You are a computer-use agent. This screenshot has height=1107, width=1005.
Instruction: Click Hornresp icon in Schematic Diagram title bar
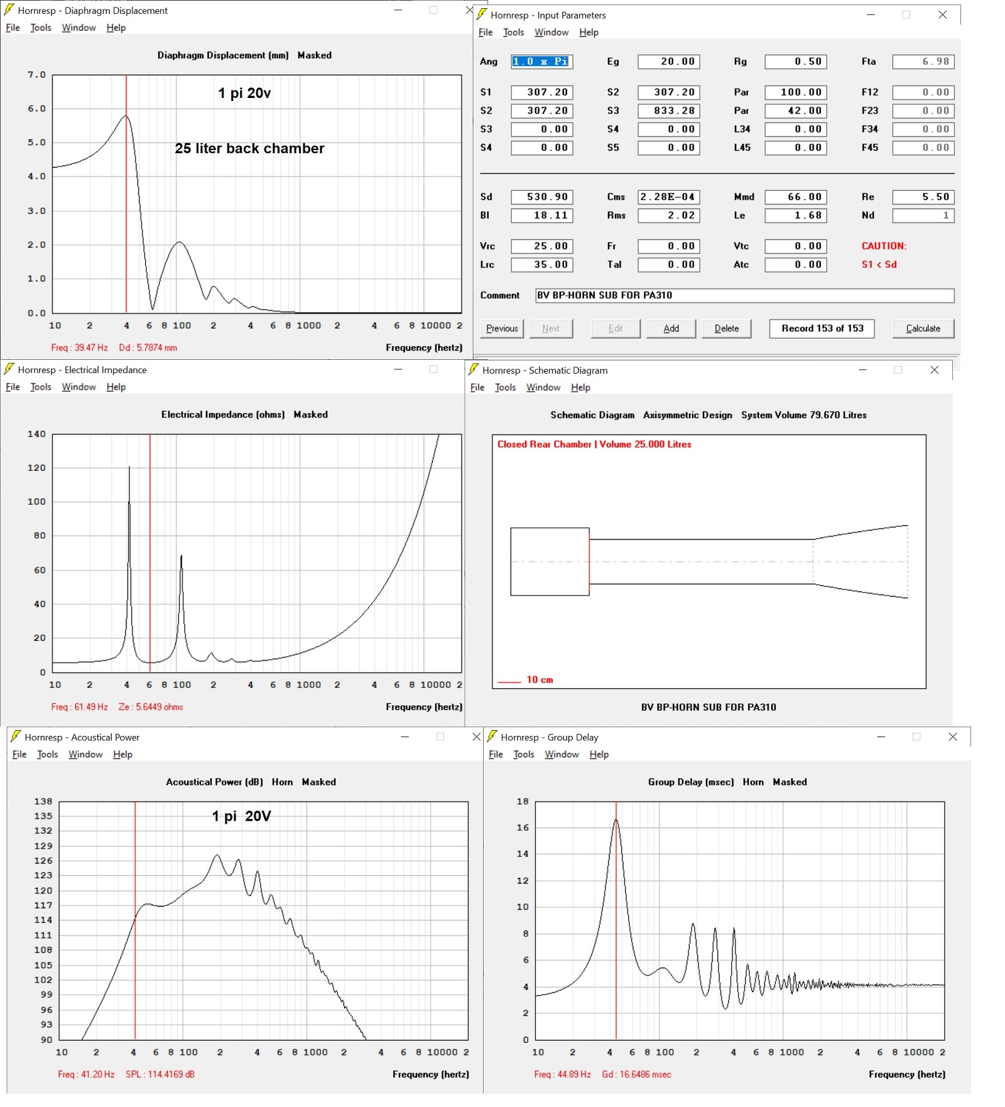[474, 370]
